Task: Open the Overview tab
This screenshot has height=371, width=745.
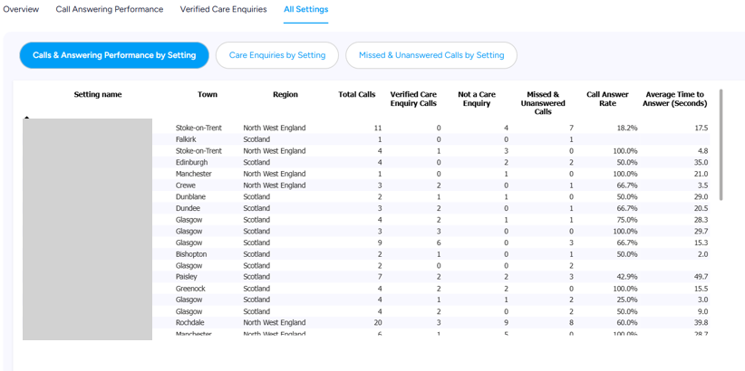Action: pyautogui.click(x=21, y=9)
